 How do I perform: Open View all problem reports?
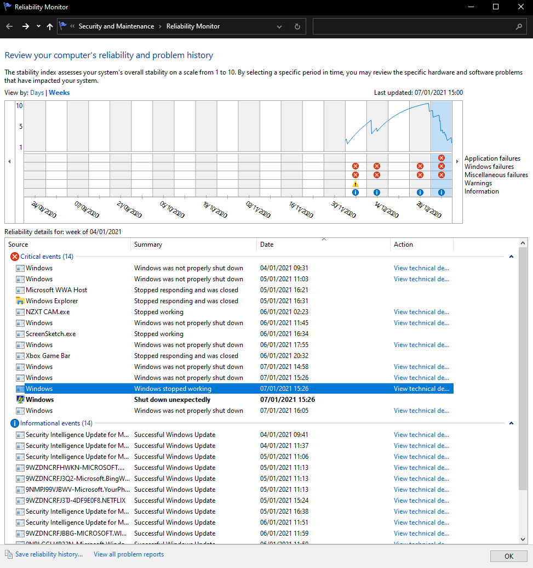pos(128,554)
